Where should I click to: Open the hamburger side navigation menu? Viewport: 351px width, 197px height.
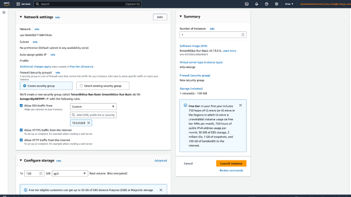(4, 12)
